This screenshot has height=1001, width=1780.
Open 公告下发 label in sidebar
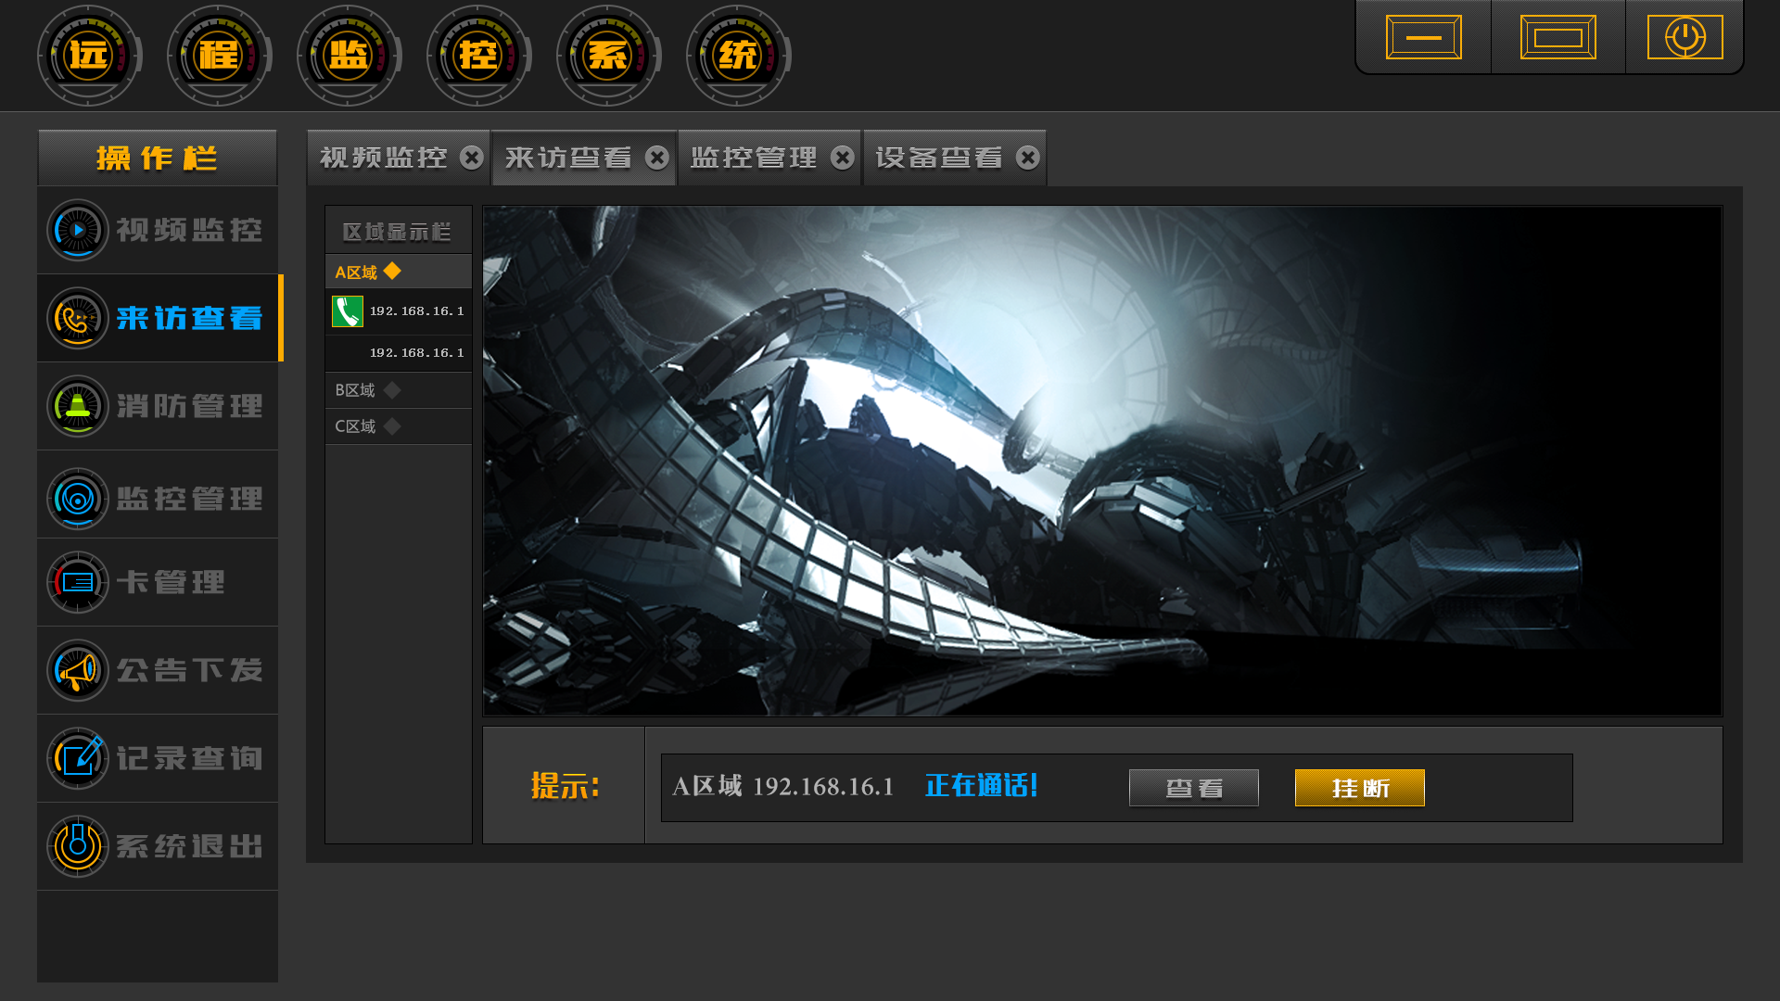click(x=189, y=670)
